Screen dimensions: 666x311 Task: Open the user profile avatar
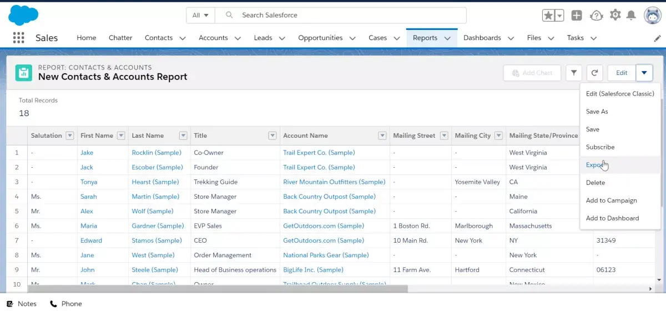(x=652, y=16)
